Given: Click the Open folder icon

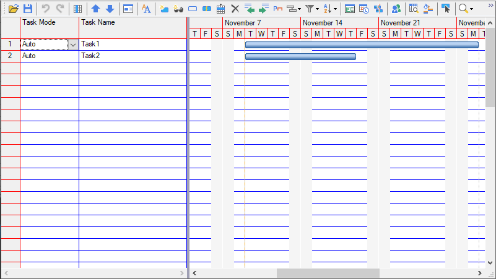Looking at the screenshot, I should (13, 9).
